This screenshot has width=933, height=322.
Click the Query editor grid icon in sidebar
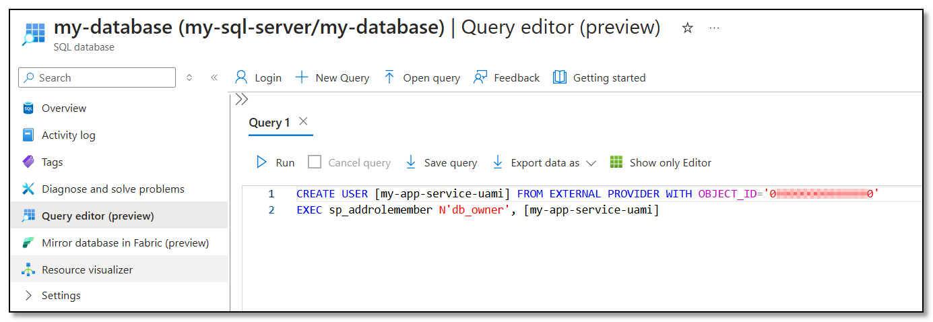click(x=28, y=216)
